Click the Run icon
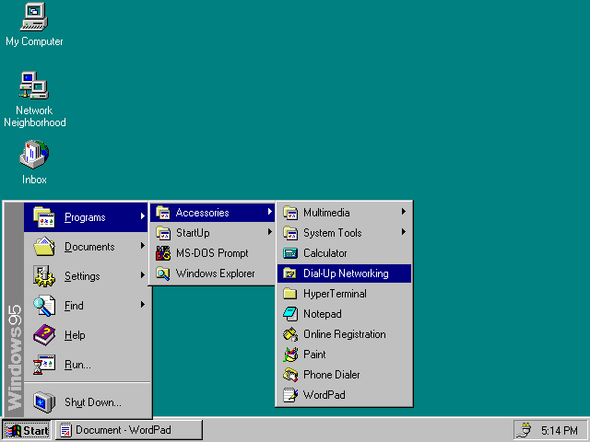The image size is (590, 442). point(44,365)
